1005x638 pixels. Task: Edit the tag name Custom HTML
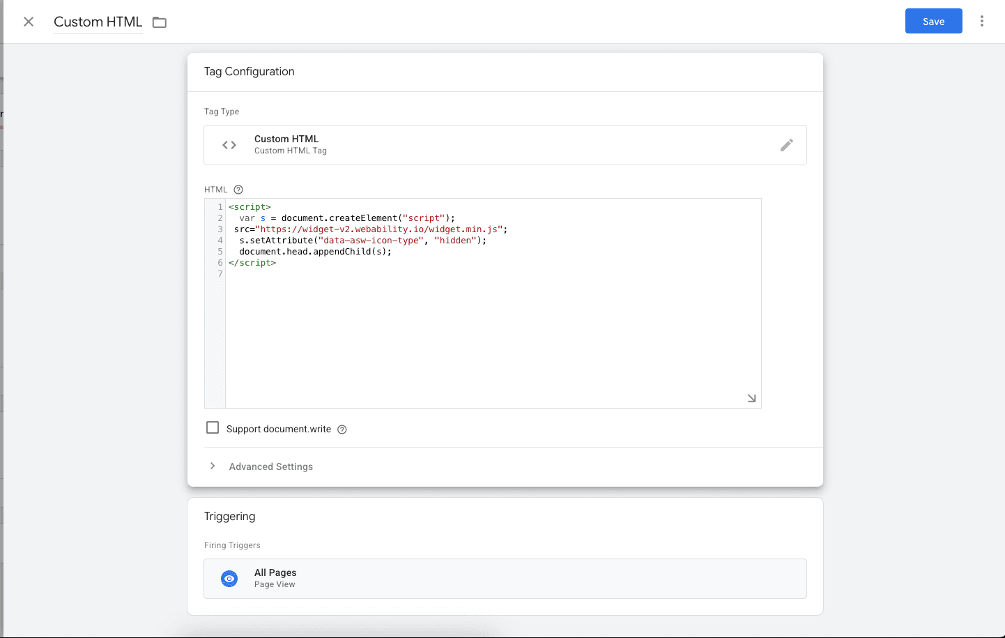(98, 22)
